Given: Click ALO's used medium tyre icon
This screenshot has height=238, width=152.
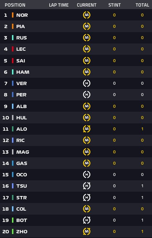Looking at the screenshot, I should [87, 129].
